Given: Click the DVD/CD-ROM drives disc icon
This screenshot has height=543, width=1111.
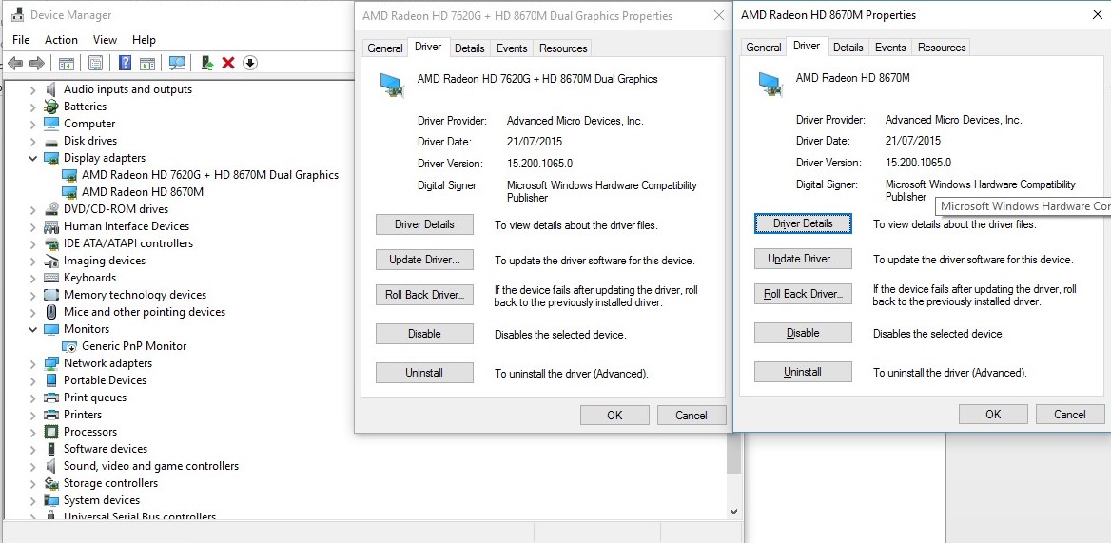Looking at the screenshot, I should tap(51, 209).
